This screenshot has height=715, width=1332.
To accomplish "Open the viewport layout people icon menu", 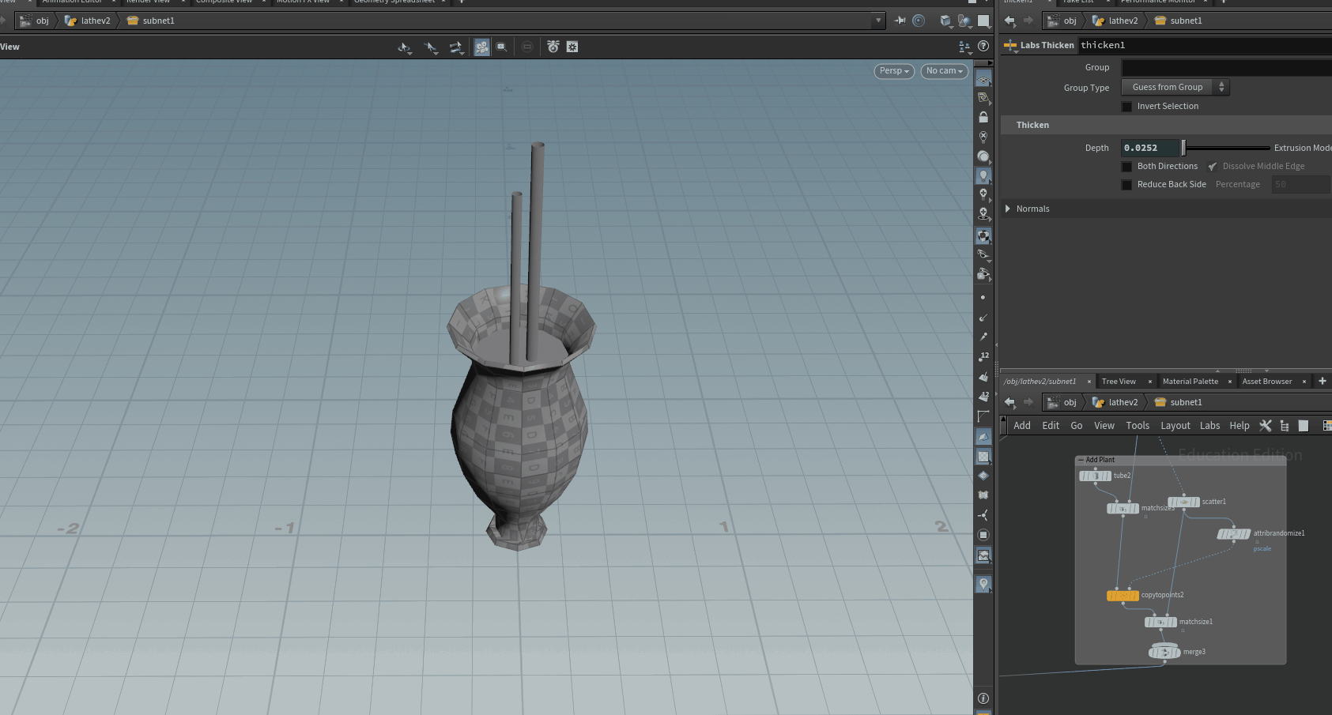I will click(964, 47).
